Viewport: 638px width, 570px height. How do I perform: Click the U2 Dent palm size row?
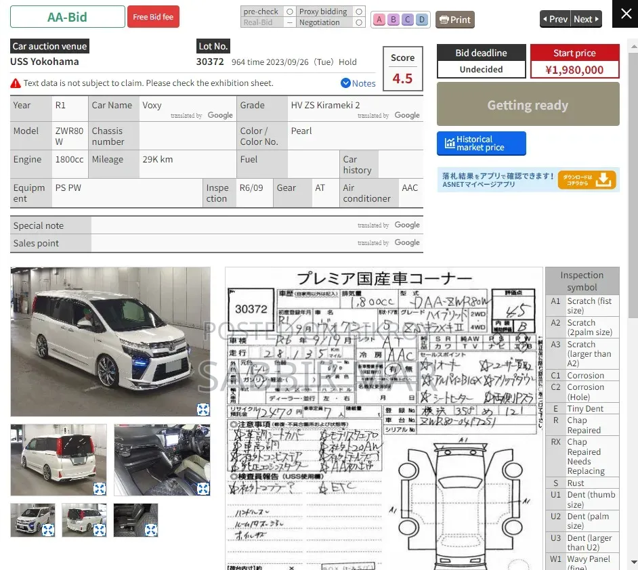coord(582,521)
